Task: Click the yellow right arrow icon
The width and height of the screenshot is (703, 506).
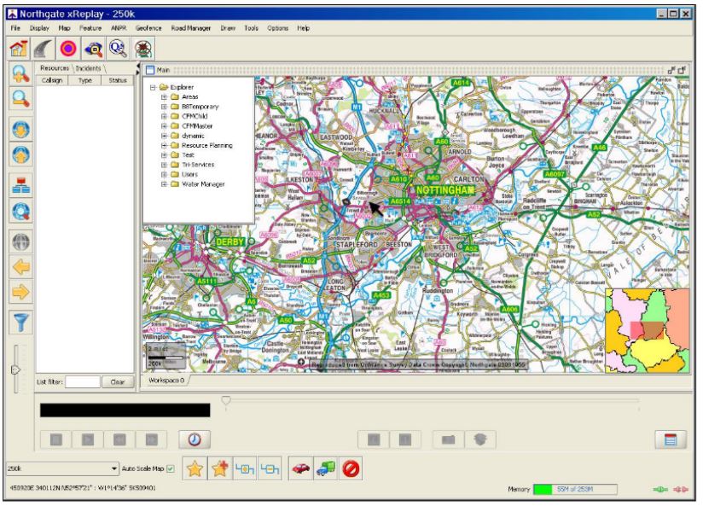Action: [x=20, y=293]
